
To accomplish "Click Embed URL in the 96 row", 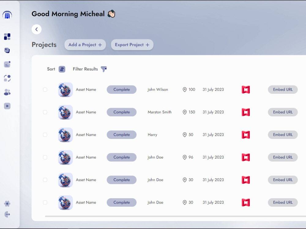I will point(283,157).
